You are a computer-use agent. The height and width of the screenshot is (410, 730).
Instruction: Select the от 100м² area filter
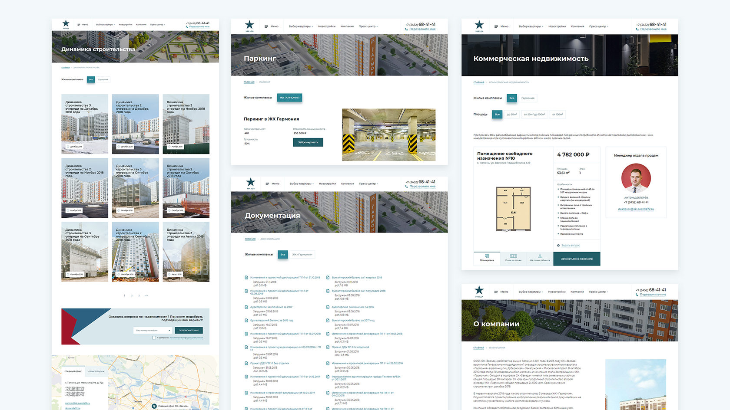(x=557, y=115)
